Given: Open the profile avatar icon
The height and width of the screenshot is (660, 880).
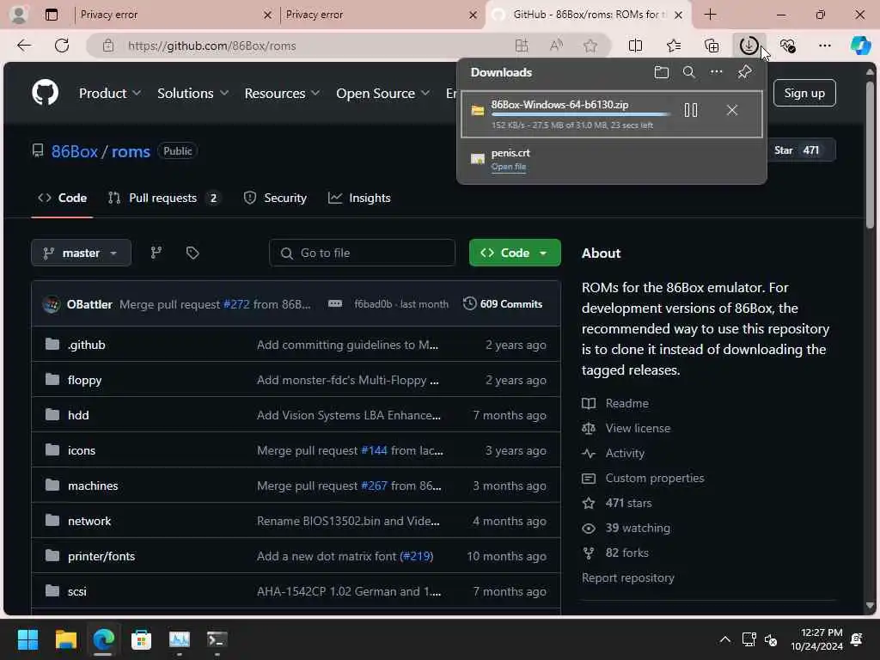Looking at the screenshot, I should click(x=19, y=15).
